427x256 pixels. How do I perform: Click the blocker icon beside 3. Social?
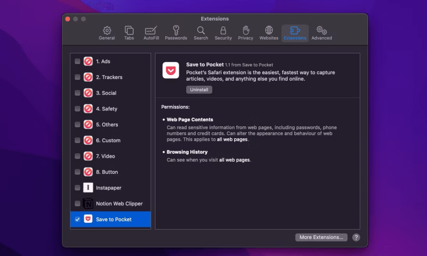pos(88,93)
